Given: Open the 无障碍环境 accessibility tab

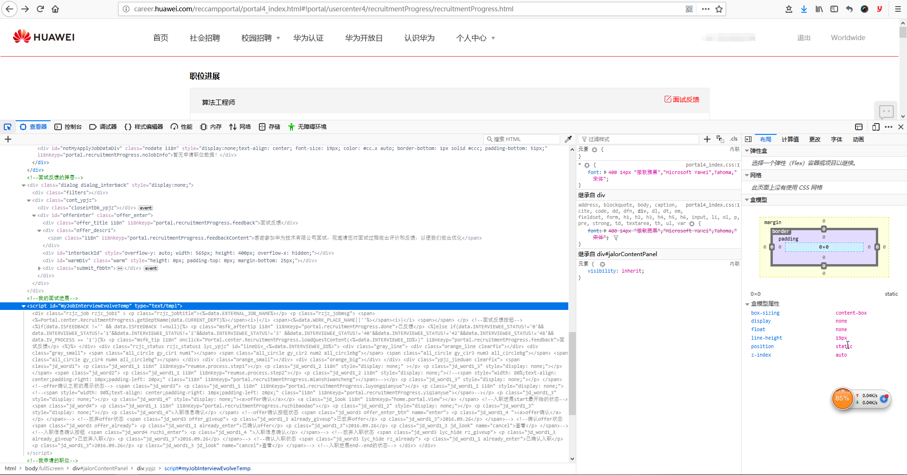Looking at the screenshot, I should (307, 127).
